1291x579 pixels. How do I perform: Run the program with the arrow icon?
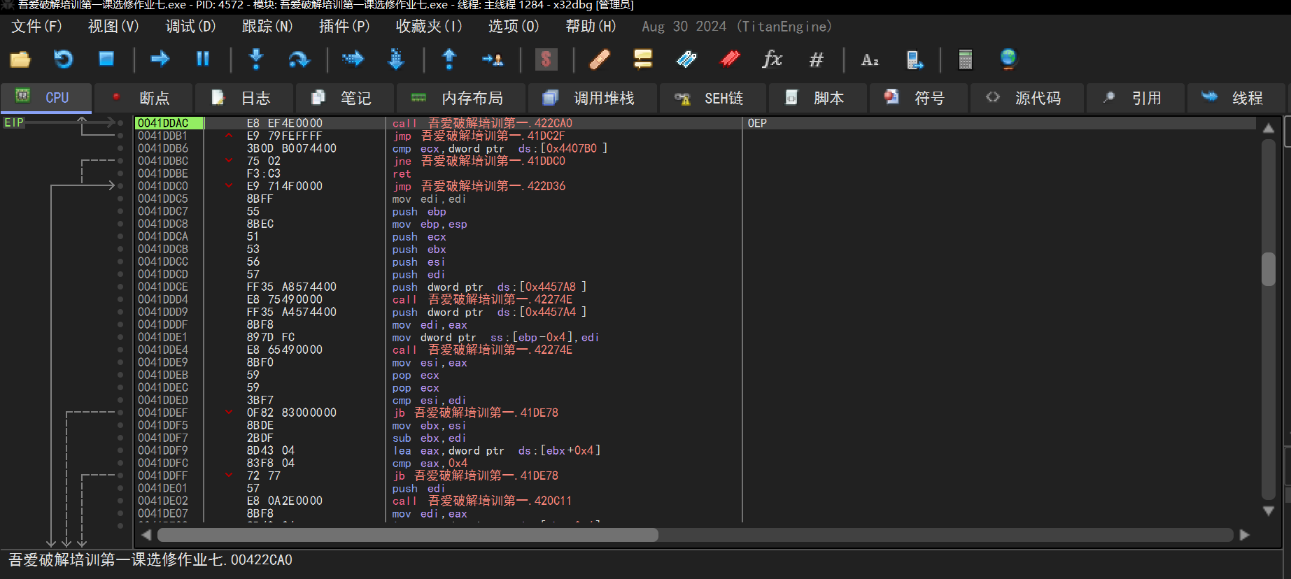[160, 59]
